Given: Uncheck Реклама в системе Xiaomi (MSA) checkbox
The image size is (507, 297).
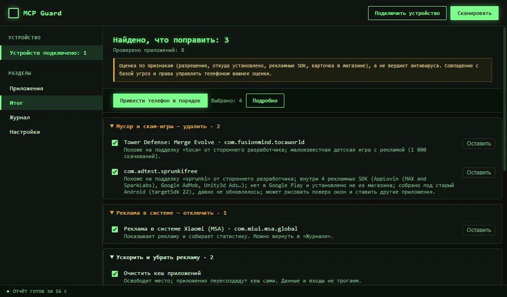Looking at the screenshot, I should pos(115,230).
